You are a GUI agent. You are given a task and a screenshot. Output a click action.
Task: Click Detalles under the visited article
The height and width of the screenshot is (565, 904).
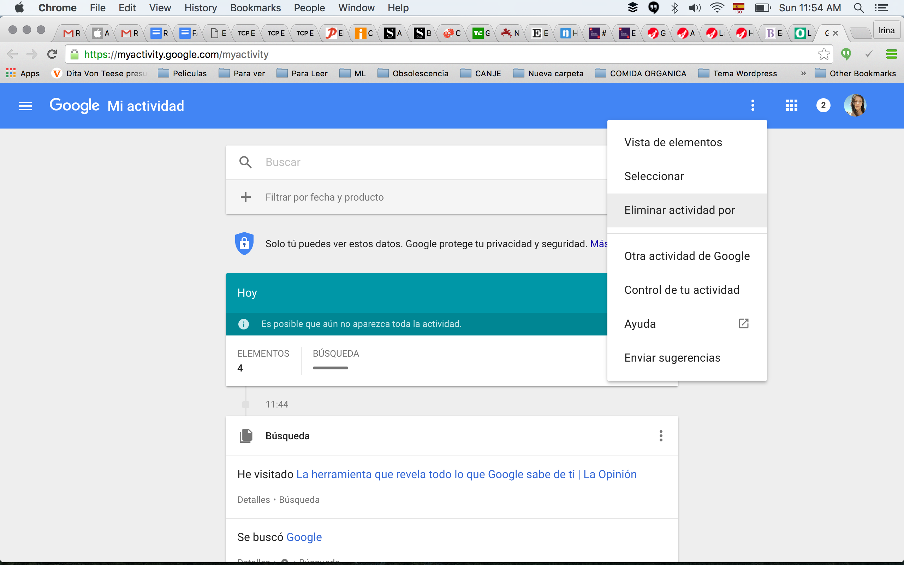click(253, 500)
